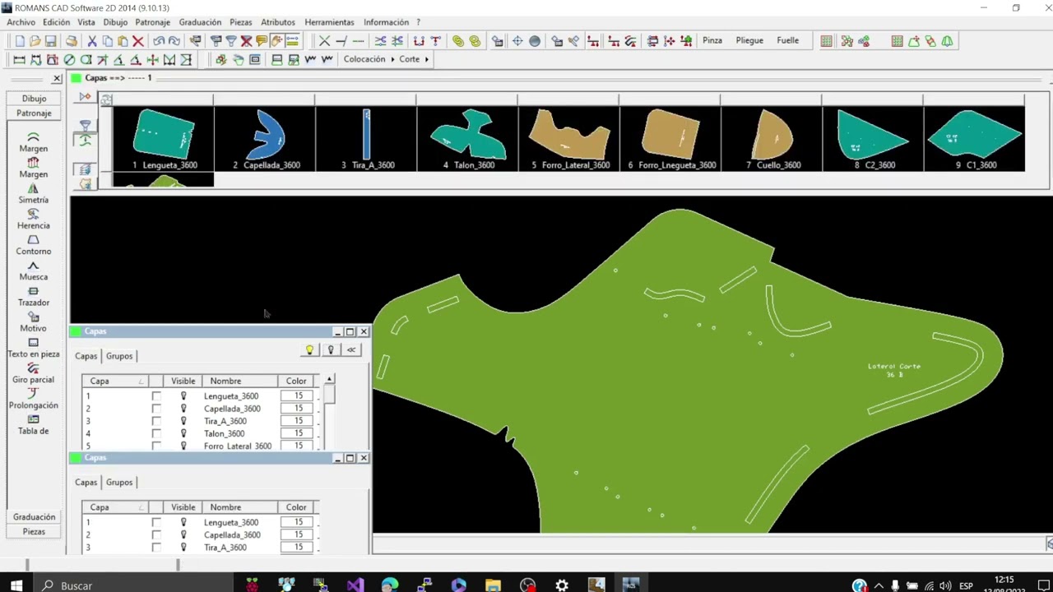Click the filter funnel toolbar icon
This screenshot has height=592, width=1053.
click(x=231, y=41)
